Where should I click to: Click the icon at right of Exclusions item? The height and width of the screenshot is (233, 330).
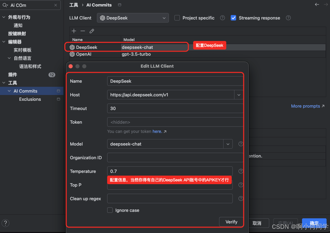pyautogui.click(x=58, y=99)
